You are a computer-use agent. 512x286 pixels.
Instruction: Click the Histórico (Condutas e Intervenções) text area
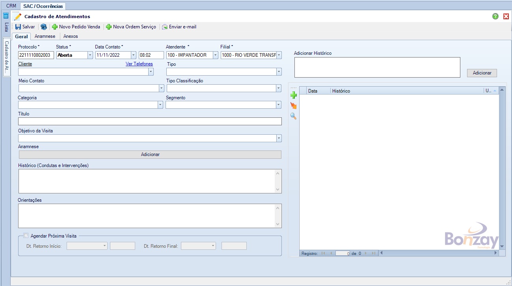point(150,181)
